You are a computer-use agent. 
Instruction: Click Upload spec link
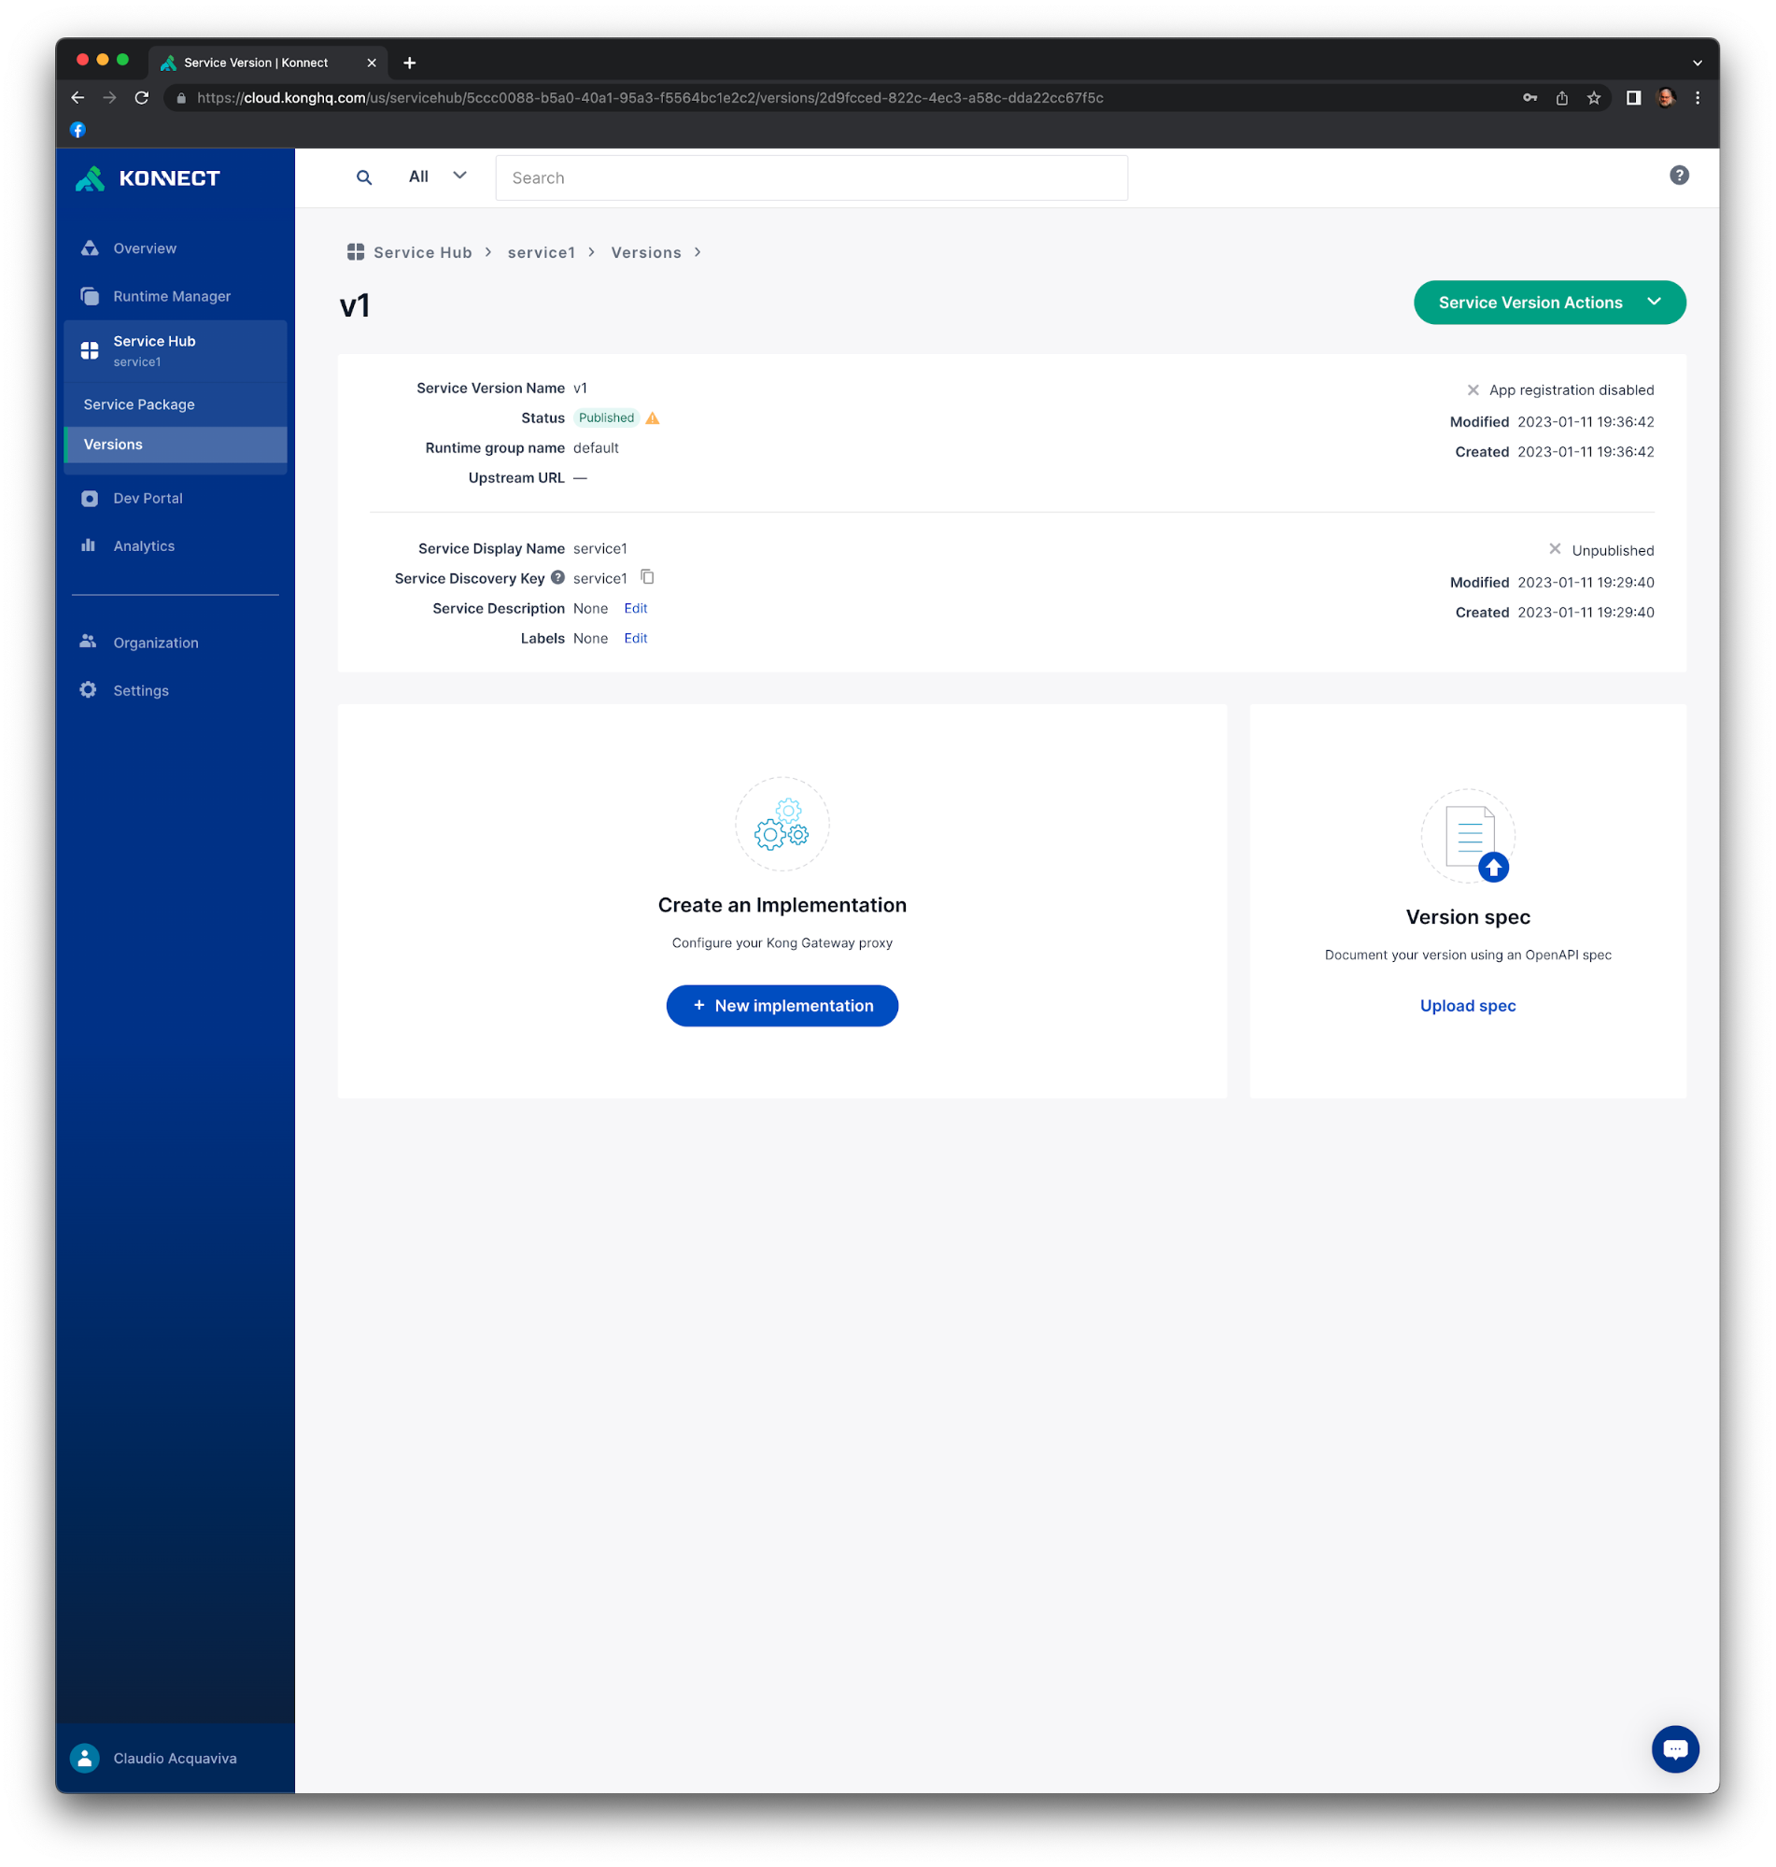[x=1467, y=1006]
